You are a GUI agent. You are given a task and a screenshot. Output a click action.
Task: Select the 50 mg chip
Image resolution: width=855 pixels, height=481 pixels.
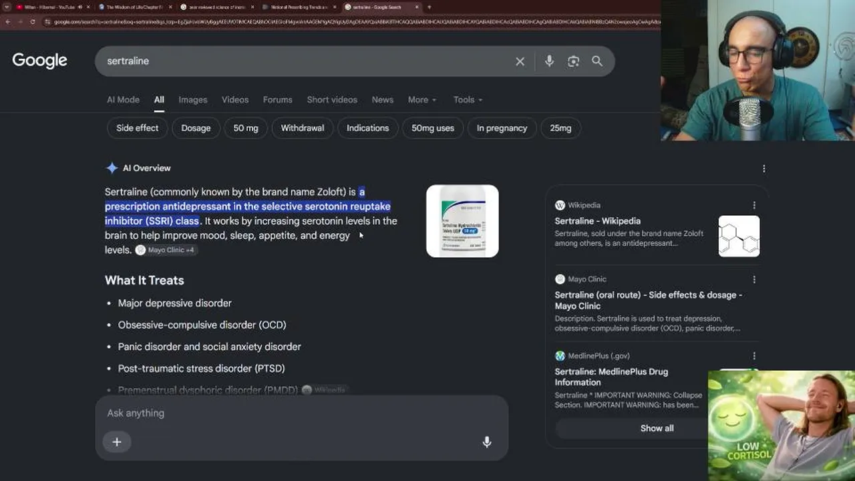tap(246, 128)
